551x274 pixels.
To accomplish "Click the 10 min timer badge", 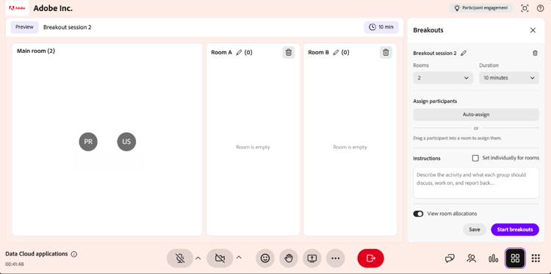I will click(x=381, y=27).
